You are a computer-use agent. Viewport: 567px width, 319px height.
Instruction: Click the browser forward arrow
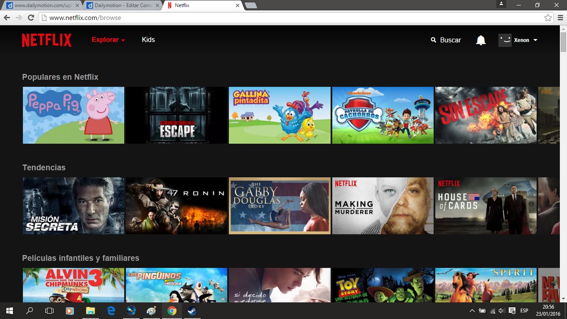[x=19, y=18]
